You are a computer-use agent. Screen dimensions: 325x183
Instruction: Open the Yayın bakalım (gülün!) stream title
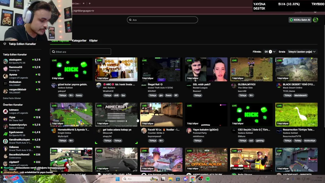(x=205, y=130)
